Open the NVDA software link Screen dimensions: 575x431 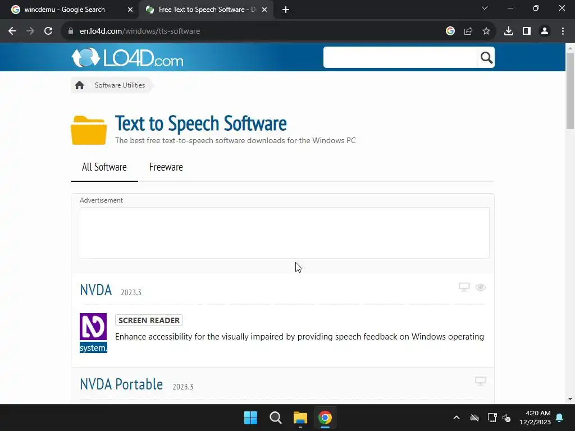tap(95, 290)
